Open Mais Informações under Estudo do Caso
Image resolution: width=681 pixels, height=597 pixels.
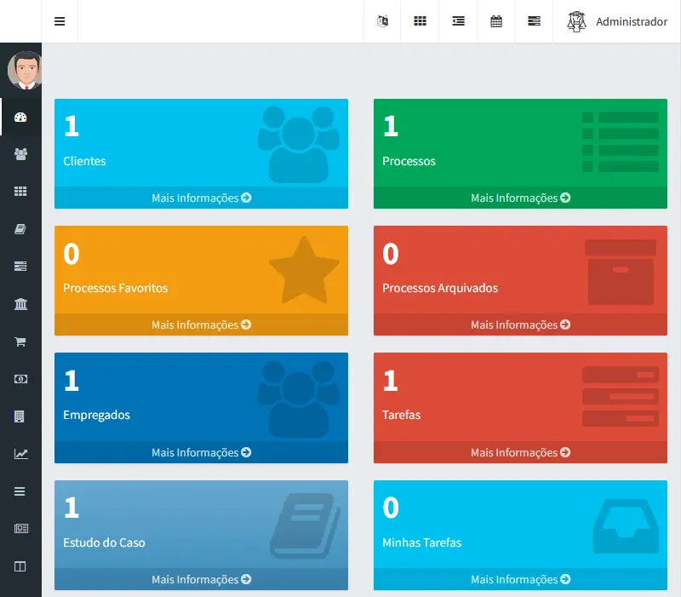[201, 579]
